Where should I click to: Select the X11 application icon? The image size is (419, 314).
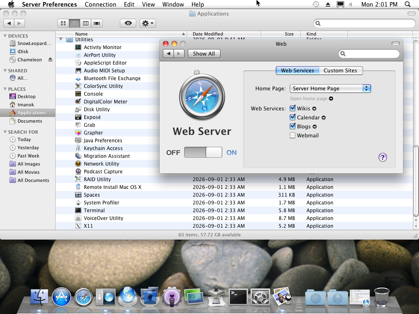78,226
